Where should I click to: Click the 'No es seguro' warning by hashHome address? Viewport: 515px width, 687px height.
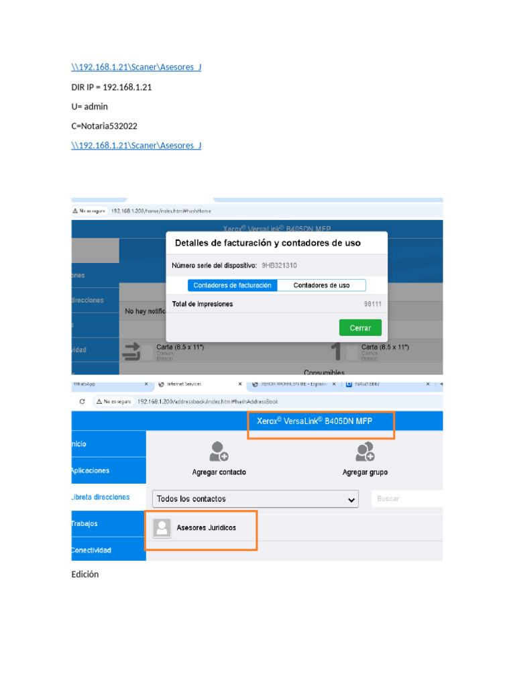tap(89, 211)
